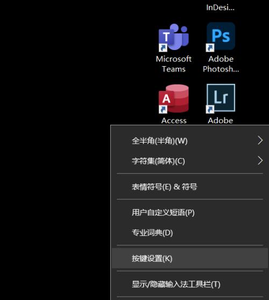
Task: Expand the submenu arrow next to 字符集(简体)(C)
Action: tap(260, 161)
